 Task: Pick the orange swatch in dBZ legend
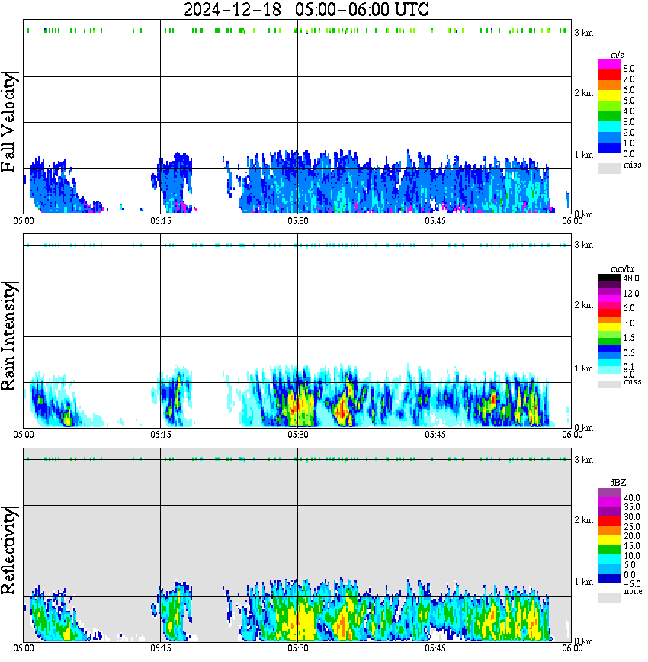coord(609,531)
